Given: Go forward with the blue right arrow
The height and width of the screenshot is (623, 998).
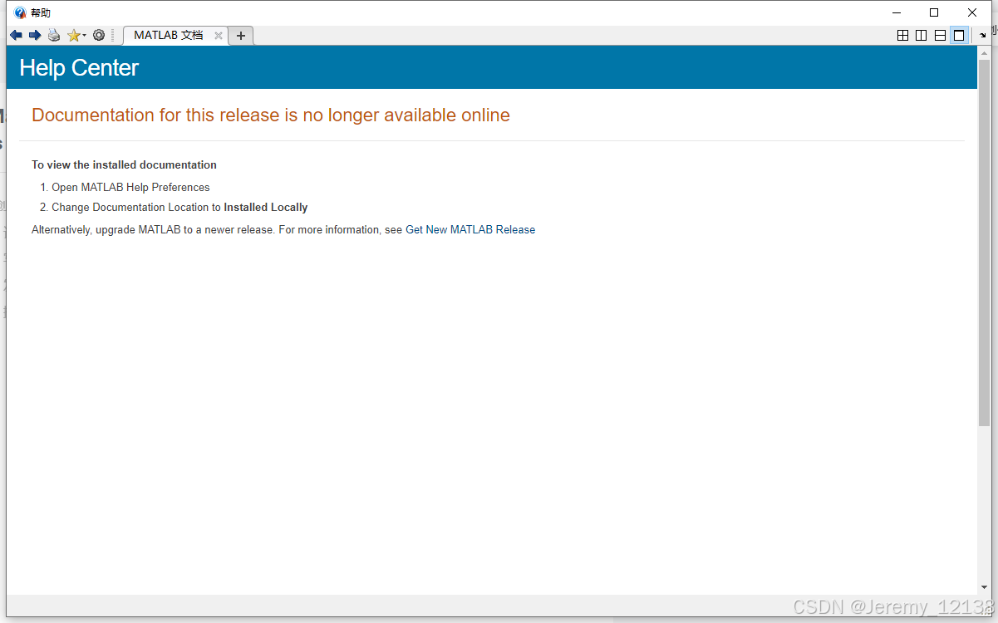Looking at the screenshot, I should point(35,35).
